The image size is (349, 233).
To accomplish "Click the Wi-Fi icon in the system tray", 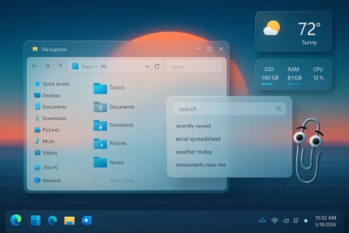I will [274, 221].
